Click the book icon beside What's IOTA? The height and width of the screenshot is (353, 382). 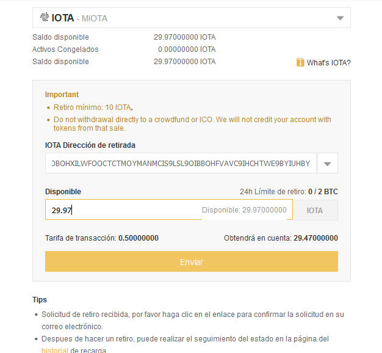click(x=300, y=62)
